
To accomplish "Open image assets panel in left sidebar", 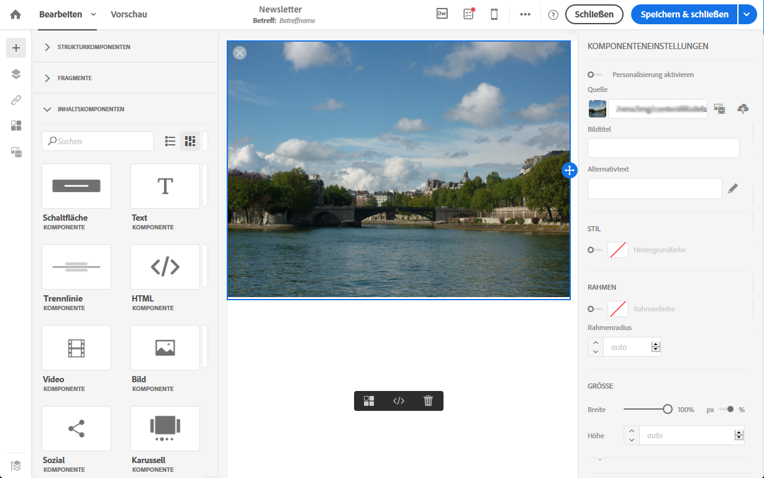I will click(16, 152).
